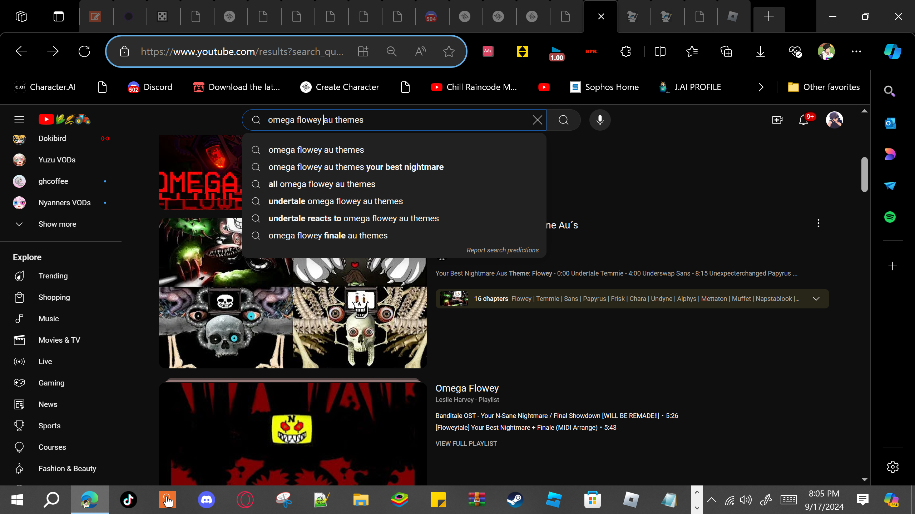The width and height of the screenshot is (915, 514).
Task: Click the YouTube search magnifier button
Action: coord(563,120)
